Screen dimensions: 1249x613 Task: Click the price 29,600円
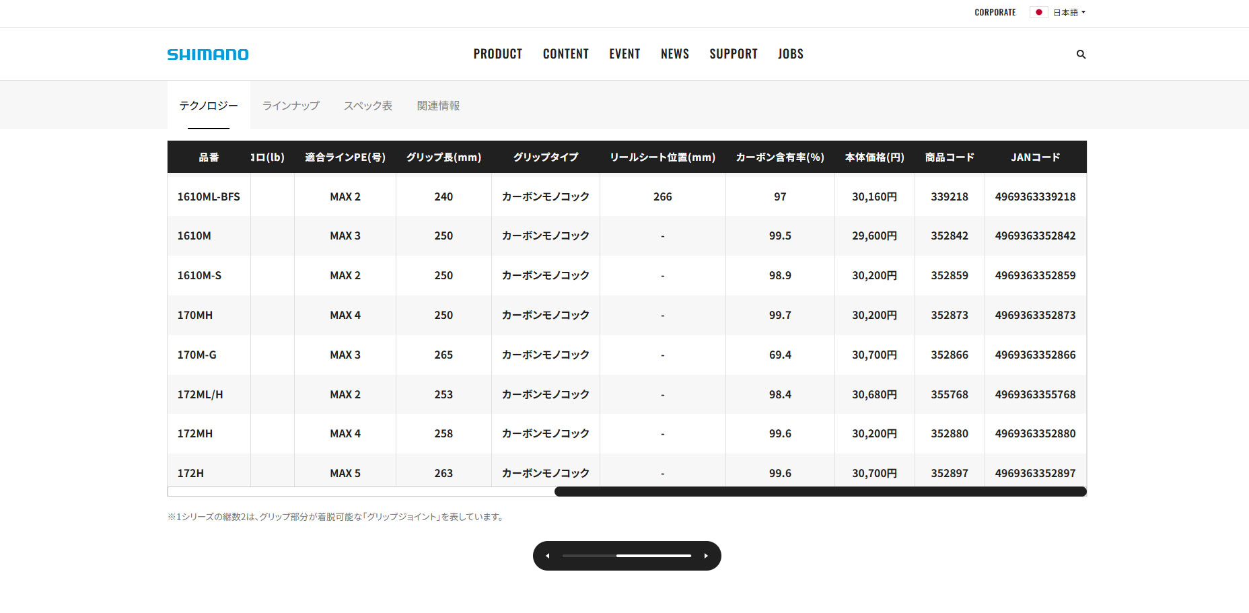click(x=875, y=236)
